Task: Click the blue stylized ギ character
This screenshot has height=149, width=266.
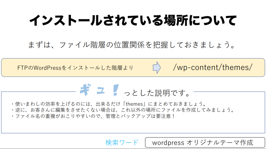Action: click(x=85, y=90)
